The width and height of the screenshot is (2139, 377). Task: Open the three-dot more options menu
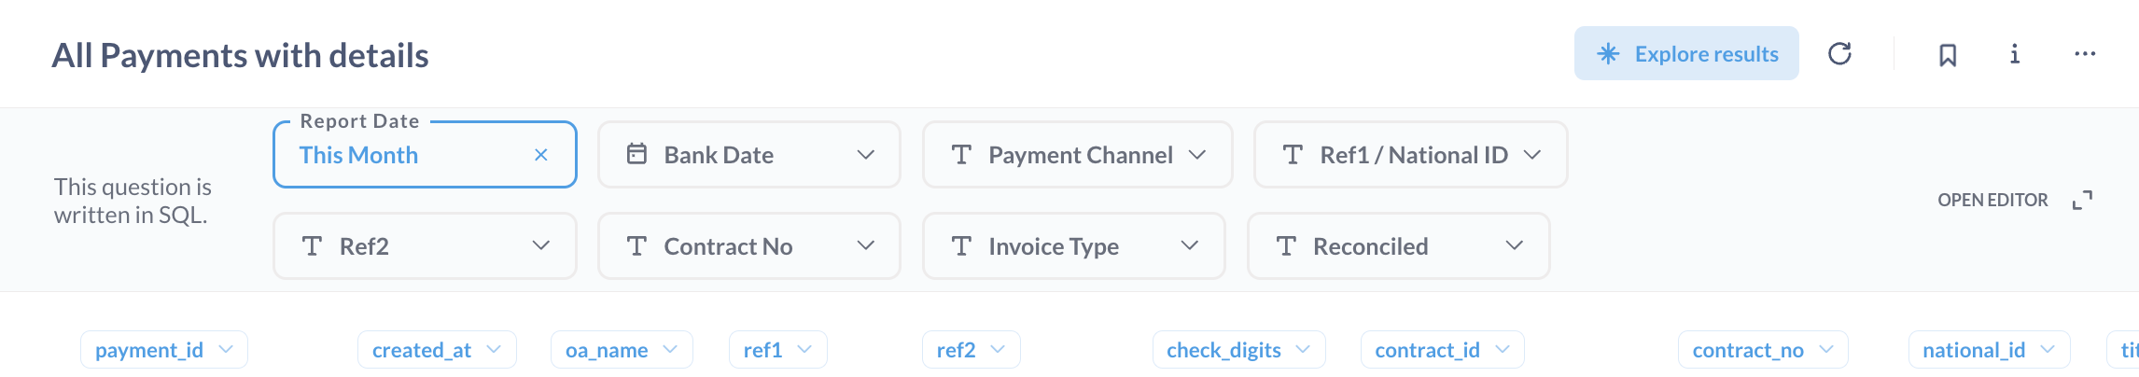click(x=2085, y=54)
